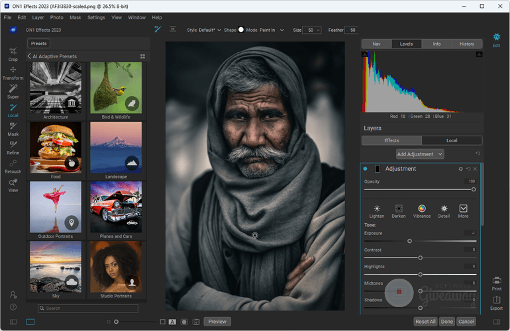The image size is (510, 331).
Task: Open the Settings menu
Action: 96,18
